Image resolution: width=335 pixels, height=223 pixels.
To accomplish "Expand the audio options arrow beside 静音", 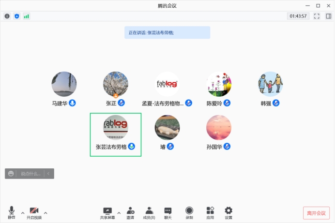I will click(x=22, y=212).
